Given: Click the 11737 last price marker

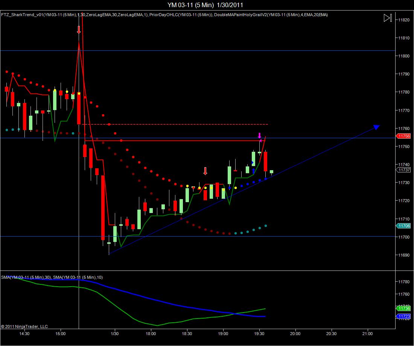Looking at the screenshot, I should click(x=403, y=170).
